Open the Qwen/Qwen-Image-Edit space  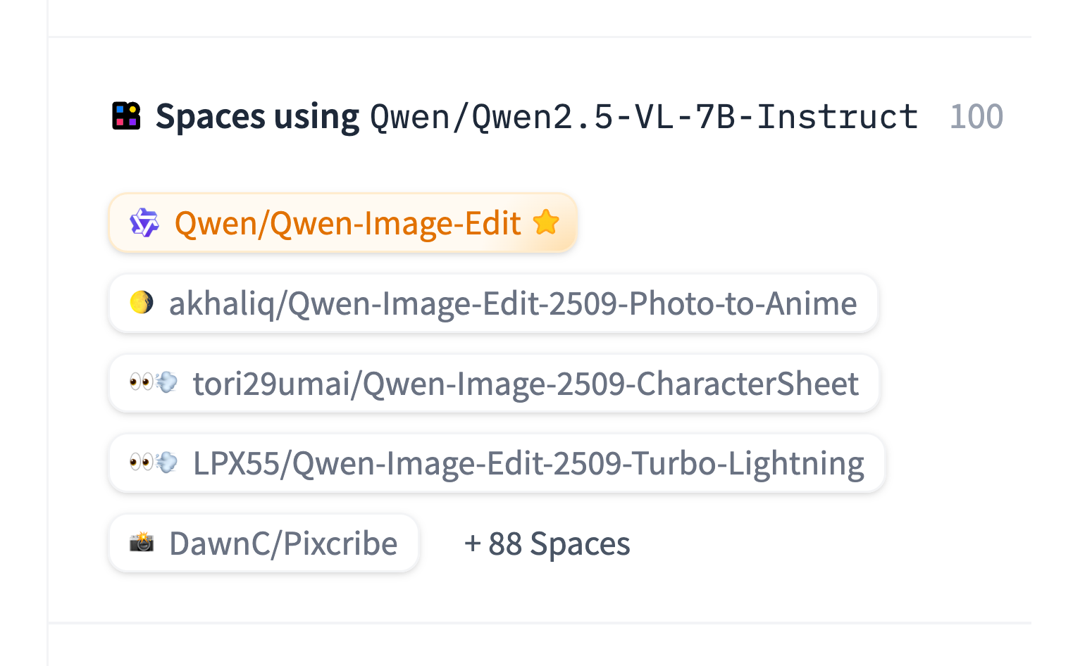(347, 223)
